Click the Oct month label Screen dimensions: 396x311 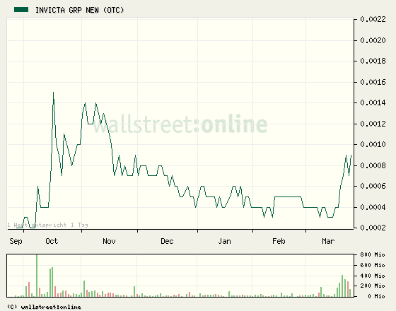click(x=52, y=241)
